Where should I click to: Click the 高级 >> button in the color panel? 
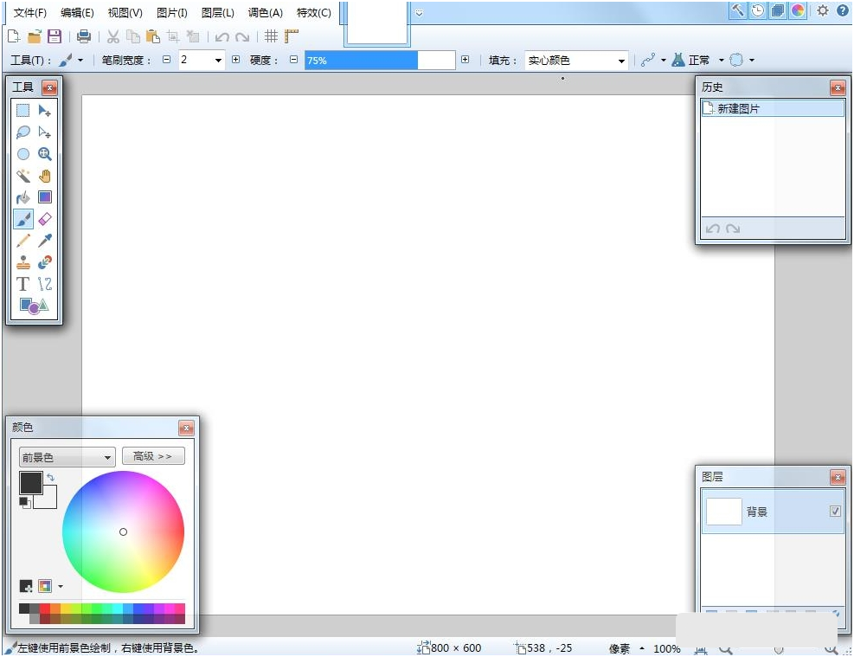[x=153, y=456]
